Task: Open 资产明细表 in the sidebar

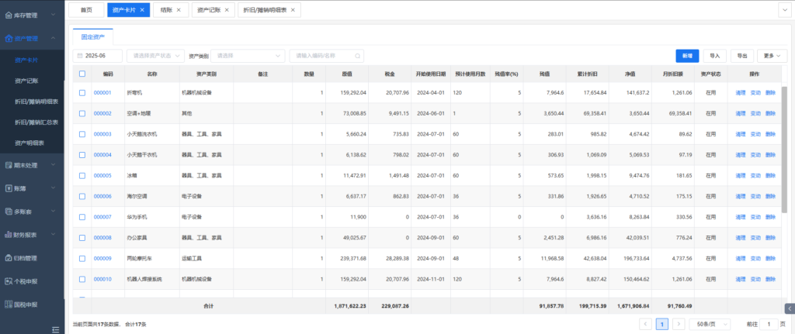Action: click(x=30, y=143)
